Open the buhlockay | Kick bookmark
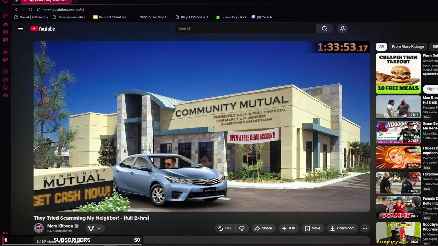This screenshot has height=246, width=438. tap(231, 17)
